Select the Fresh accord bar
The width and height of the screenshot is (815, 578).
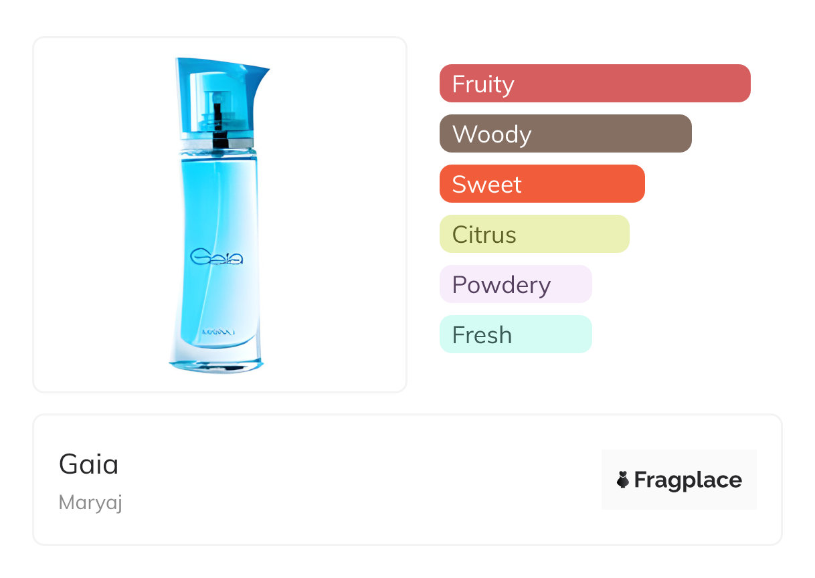(x=515, y=334)
